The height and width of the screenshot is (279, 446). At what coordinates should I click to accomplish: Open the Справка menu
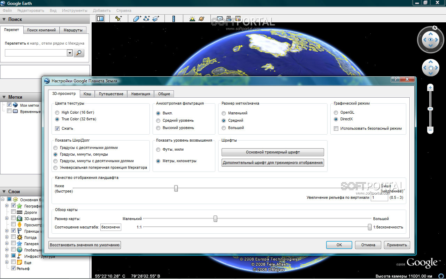(x=124, y=10)
